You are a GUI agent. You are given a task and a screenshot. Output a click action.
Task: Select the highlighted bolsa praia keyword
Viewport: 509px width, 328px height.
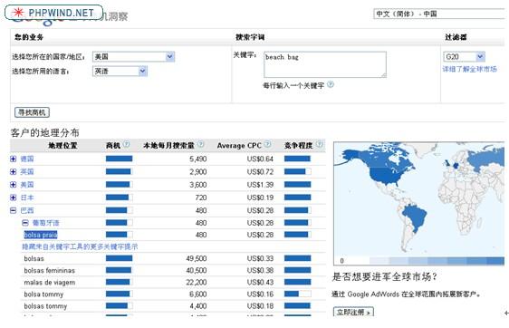point(41,235)
